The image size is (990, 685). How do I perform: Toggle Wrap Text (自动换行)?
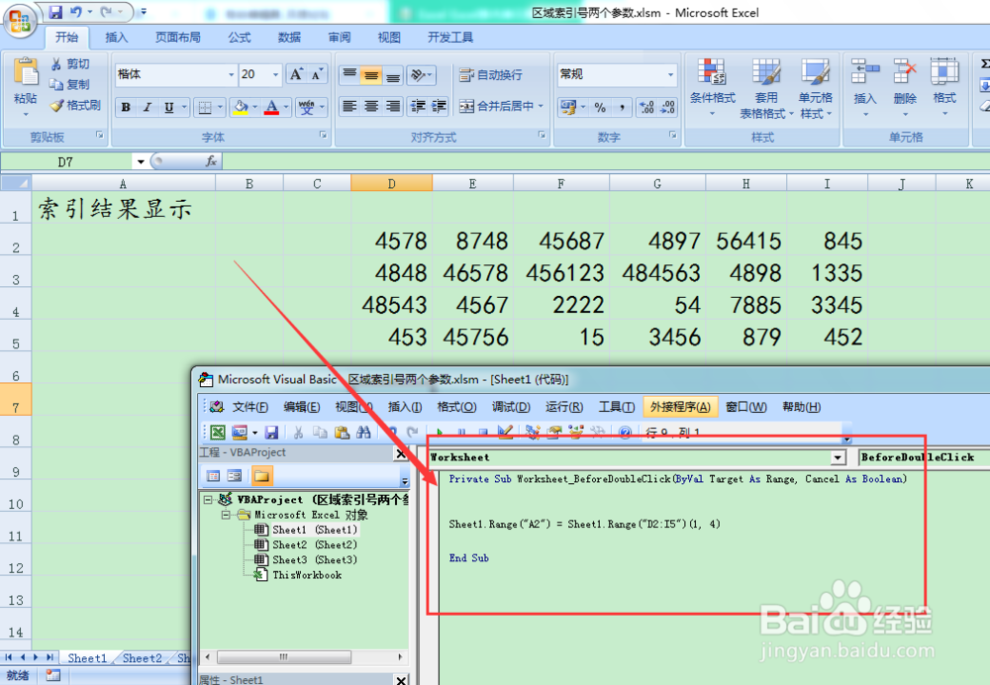tap(491, 75)
